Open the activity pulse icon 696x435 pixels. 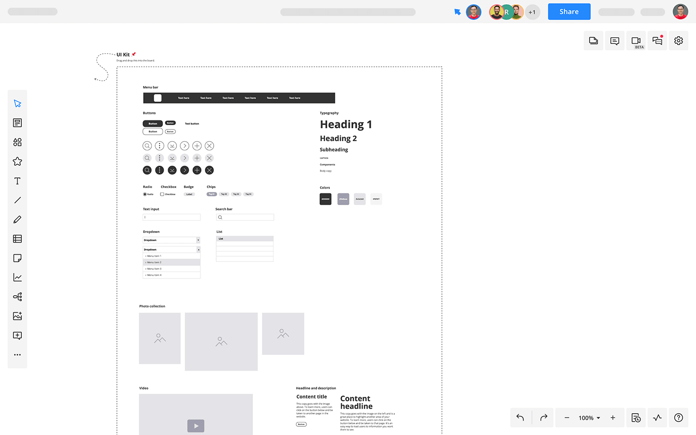tap(657, 418)
